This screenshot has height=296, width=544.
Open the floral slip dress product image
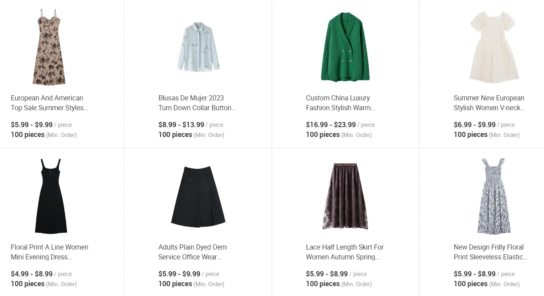50,47
